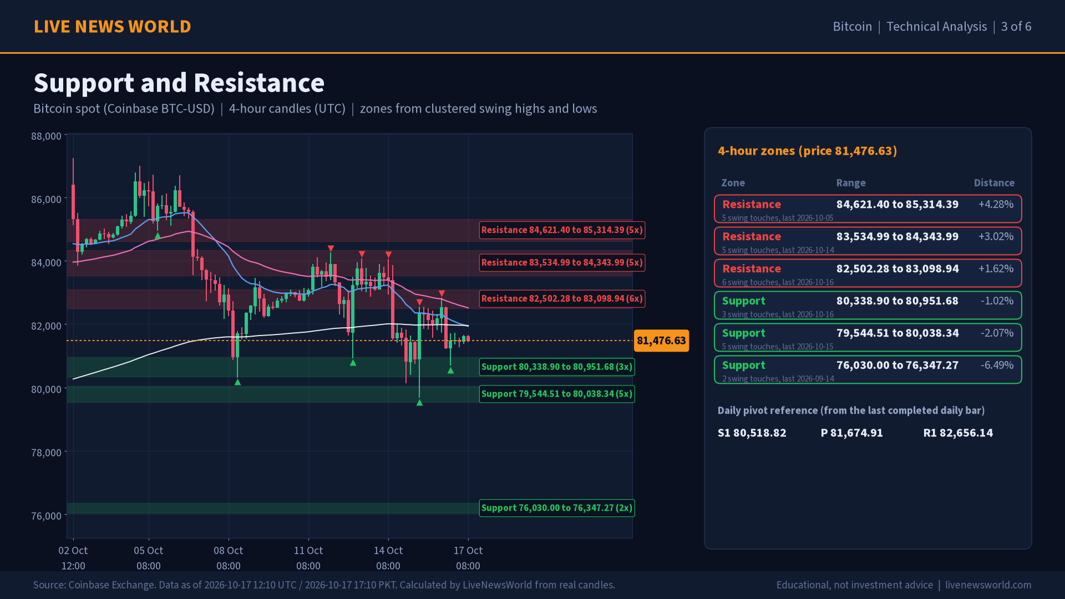The width and height of the screenshot is (1065, 599).
Task: Click the 17 Oct 08:00 x-axis label
Action: click(468, 558)
